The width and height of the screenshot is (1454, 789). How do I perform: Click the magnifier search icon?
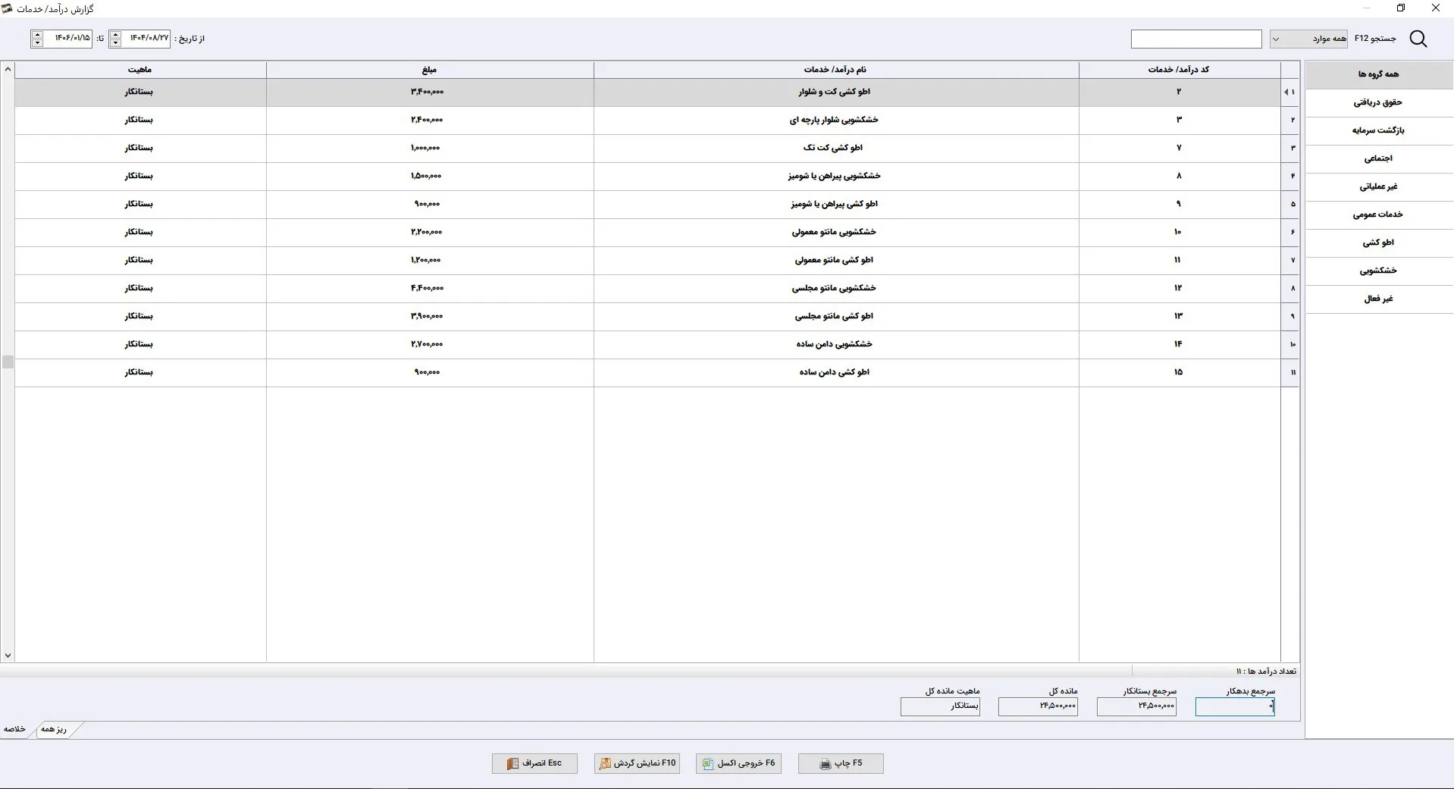(x=1418, y=39)
